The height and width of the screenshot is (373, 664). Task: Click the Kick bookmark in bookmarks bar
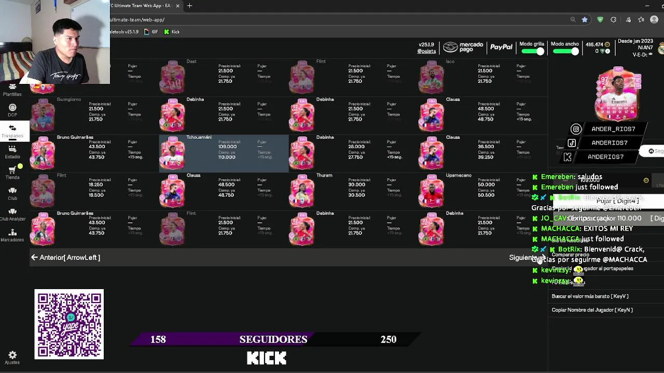coord(172,32)
